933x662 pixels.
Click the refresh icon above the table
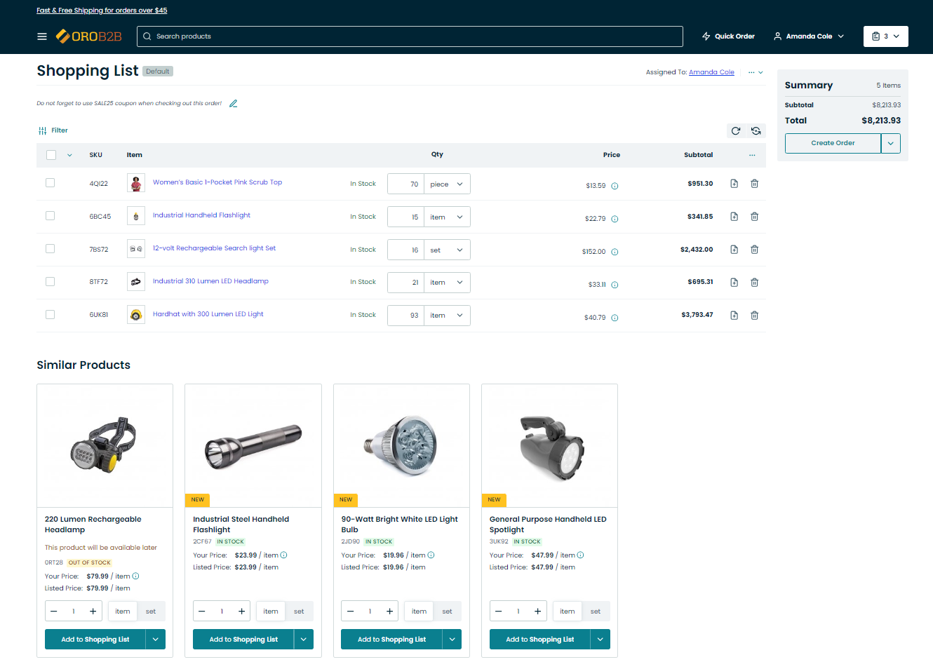point(736,130)
